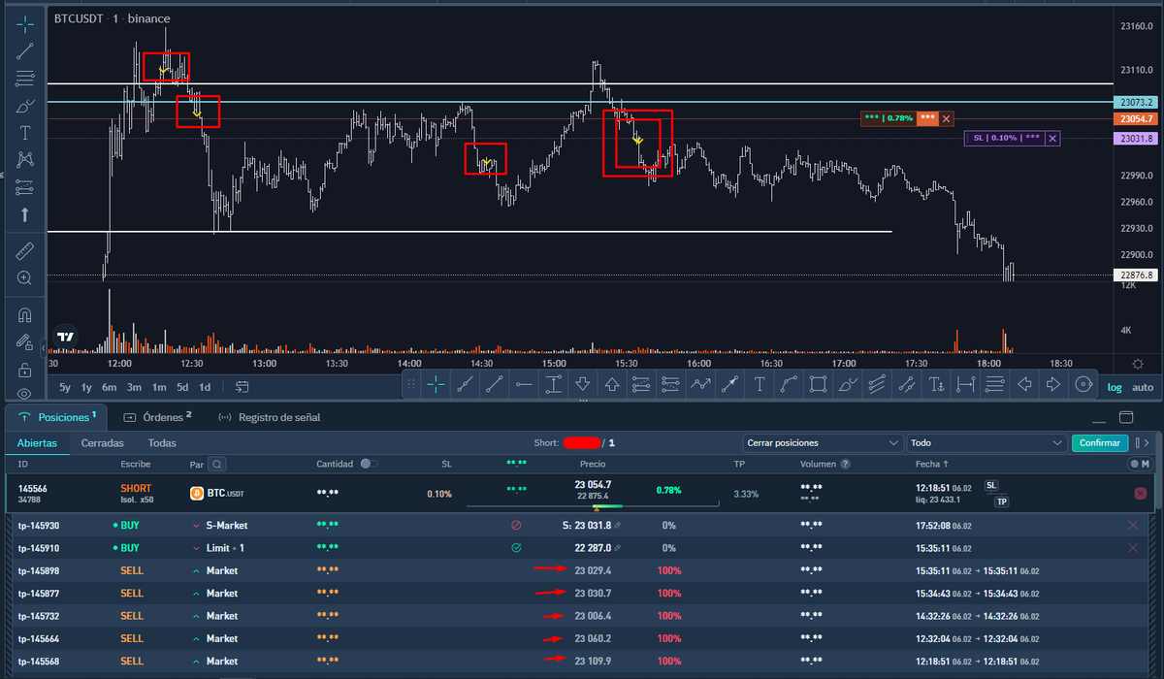Switch to Posiciones tab
This screenshot has width=1164, height=679.
tap(58, 417)
